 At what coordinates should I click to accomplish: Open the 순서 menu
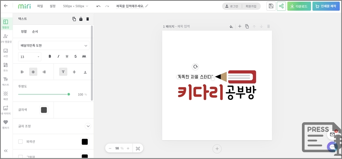coord(35,32)
